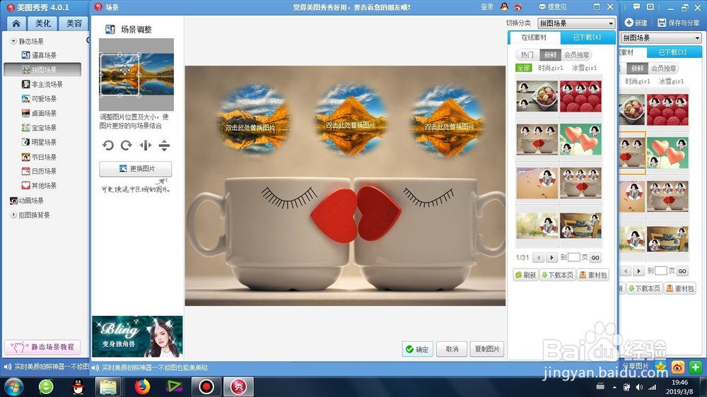Select 会员独享 filter in the background window
The width and height of the screenshot is (707, 397).
[x=663, y=68]
